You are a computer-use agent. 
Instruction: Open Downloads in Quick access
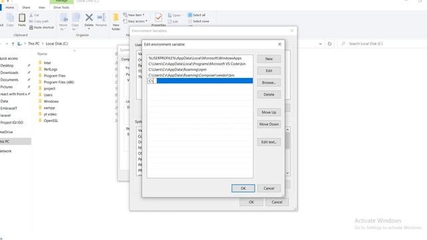9,73
